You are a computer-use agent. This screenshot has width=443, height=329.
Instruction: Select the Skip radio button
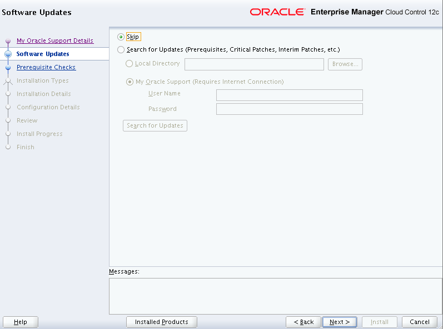(x=121, y=37)
